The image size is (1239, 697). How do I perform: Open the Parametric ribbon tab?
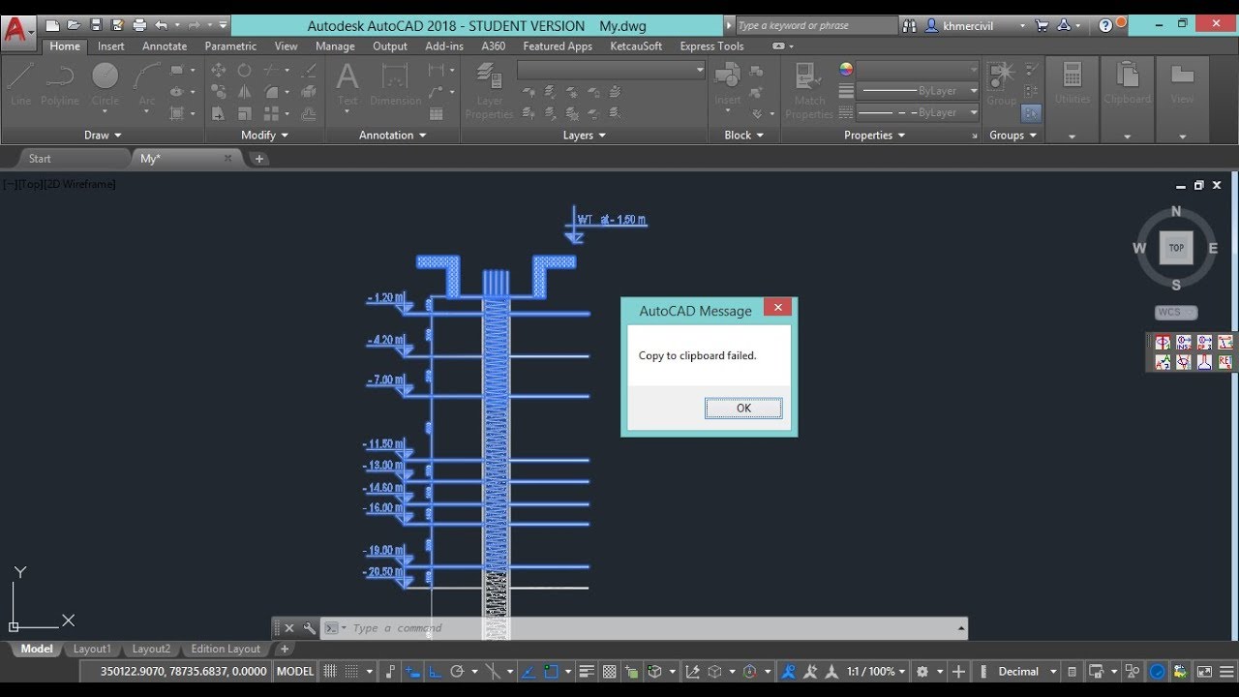pyautogui.click(x=230, y=45)
